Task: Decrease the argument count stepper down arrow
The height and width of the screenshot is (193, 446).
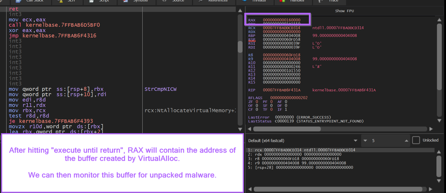Action: coord(365,141)
